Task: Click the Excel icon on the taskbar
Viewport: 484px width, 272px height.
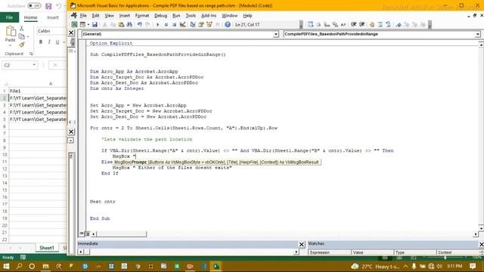Action: coord(216,266)
